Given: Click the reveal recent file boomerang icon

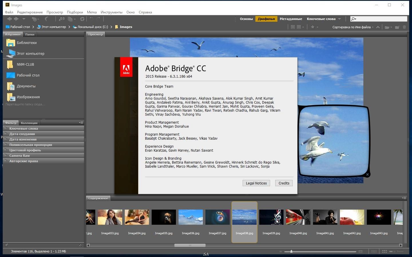Looking at the screenshot, I should (x=35, y=19).
